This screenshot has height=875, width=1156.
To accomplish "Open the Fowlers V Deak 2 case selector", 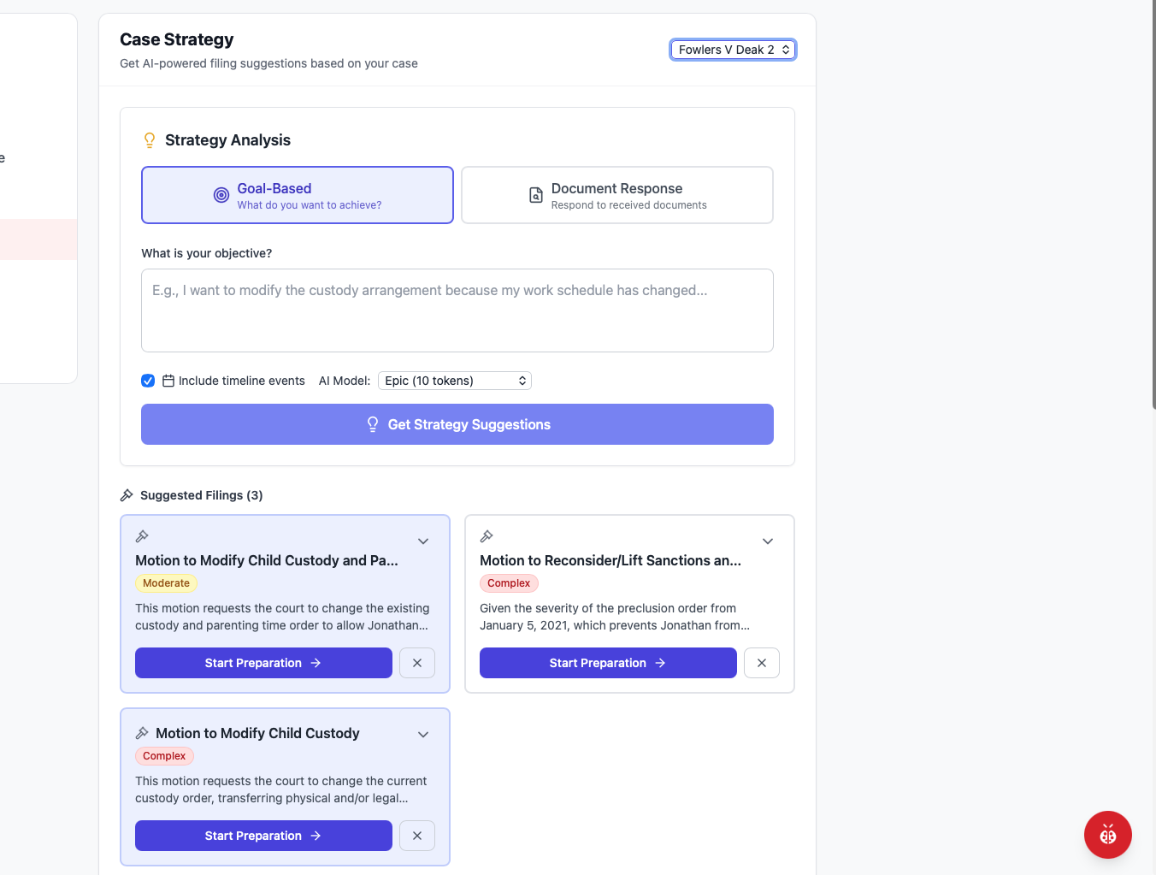I will (733, 50).
